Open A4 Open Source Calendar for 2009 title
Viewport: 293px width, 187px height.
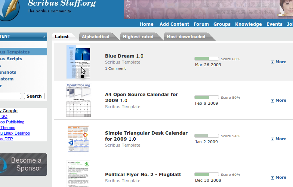tap(141, 97)
